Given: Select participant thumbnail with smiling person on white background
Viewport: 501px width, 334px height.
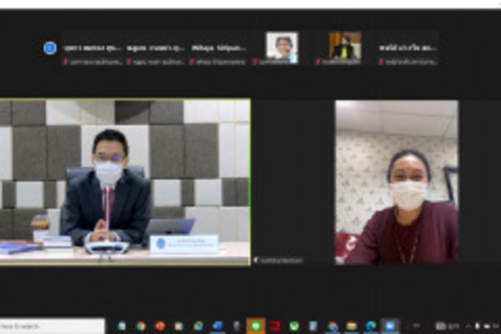Looking at the screenshot, I should pos(282,48).
